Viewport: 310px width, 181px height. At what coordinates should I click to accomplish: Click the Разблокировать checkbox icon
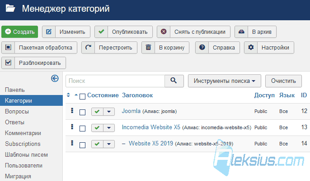click(x=8, y=63)
